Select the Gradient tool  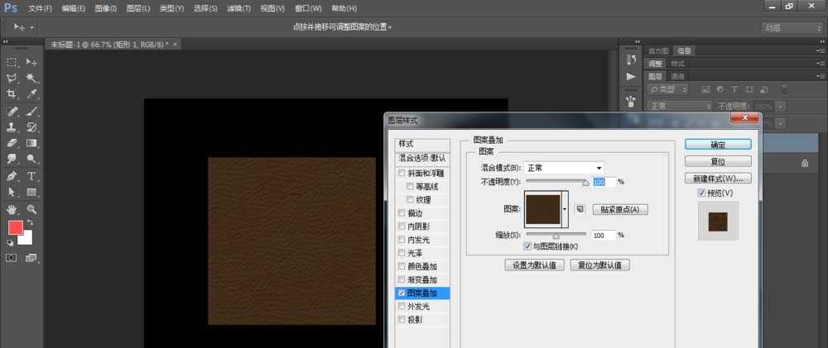(31, 143)
